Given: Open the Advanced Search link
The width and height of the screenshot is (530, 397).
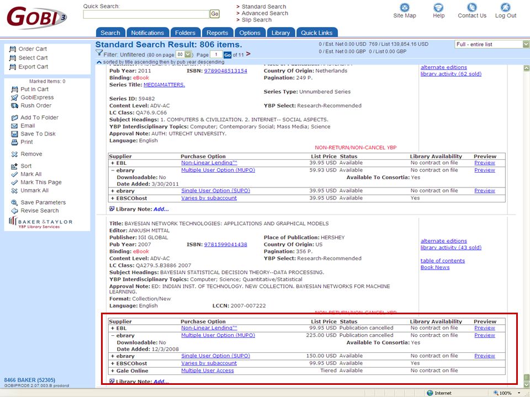Looking at the screenshot, I should point(264,13).
